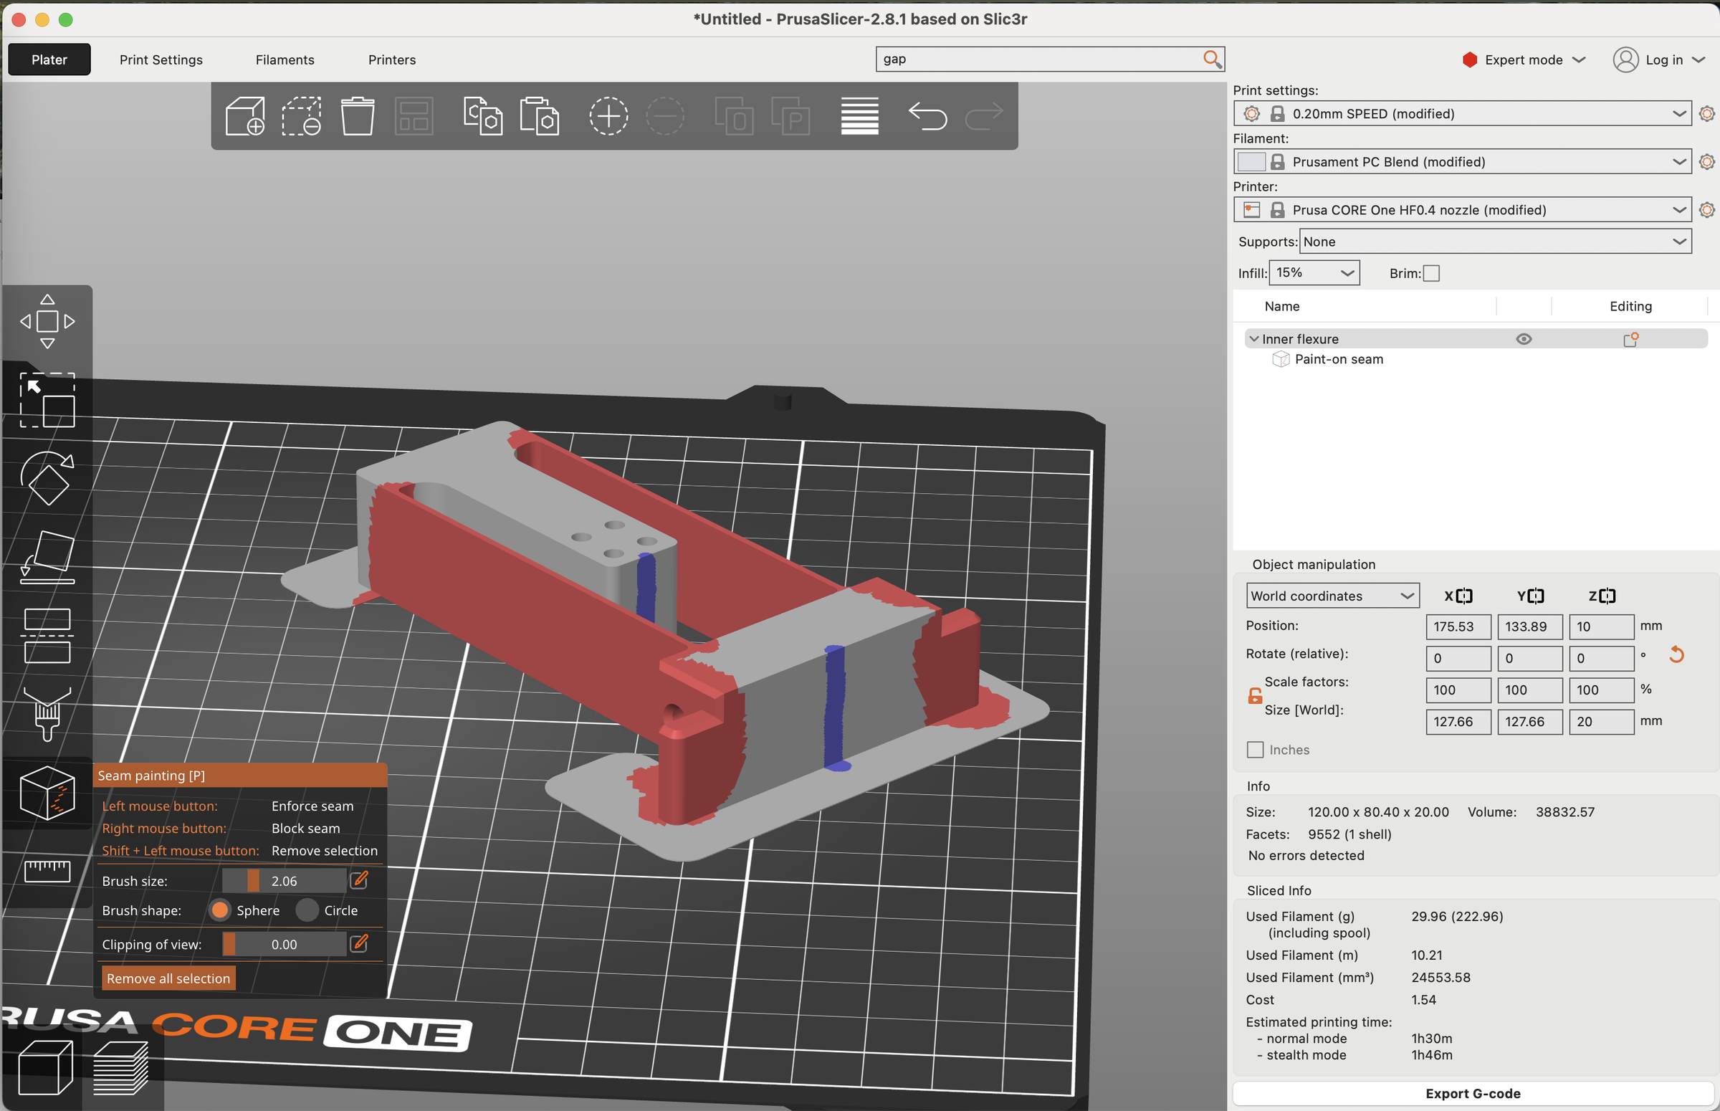This screenshot has height=1111, width=1720.
Task: Click the Size X input field
Action: pos(1458,723)
